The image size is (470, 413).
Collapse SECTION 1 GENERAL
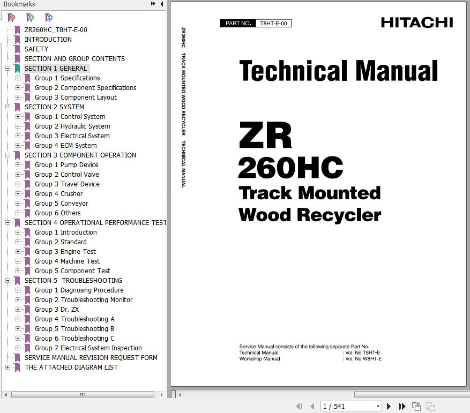pos(8,69)
